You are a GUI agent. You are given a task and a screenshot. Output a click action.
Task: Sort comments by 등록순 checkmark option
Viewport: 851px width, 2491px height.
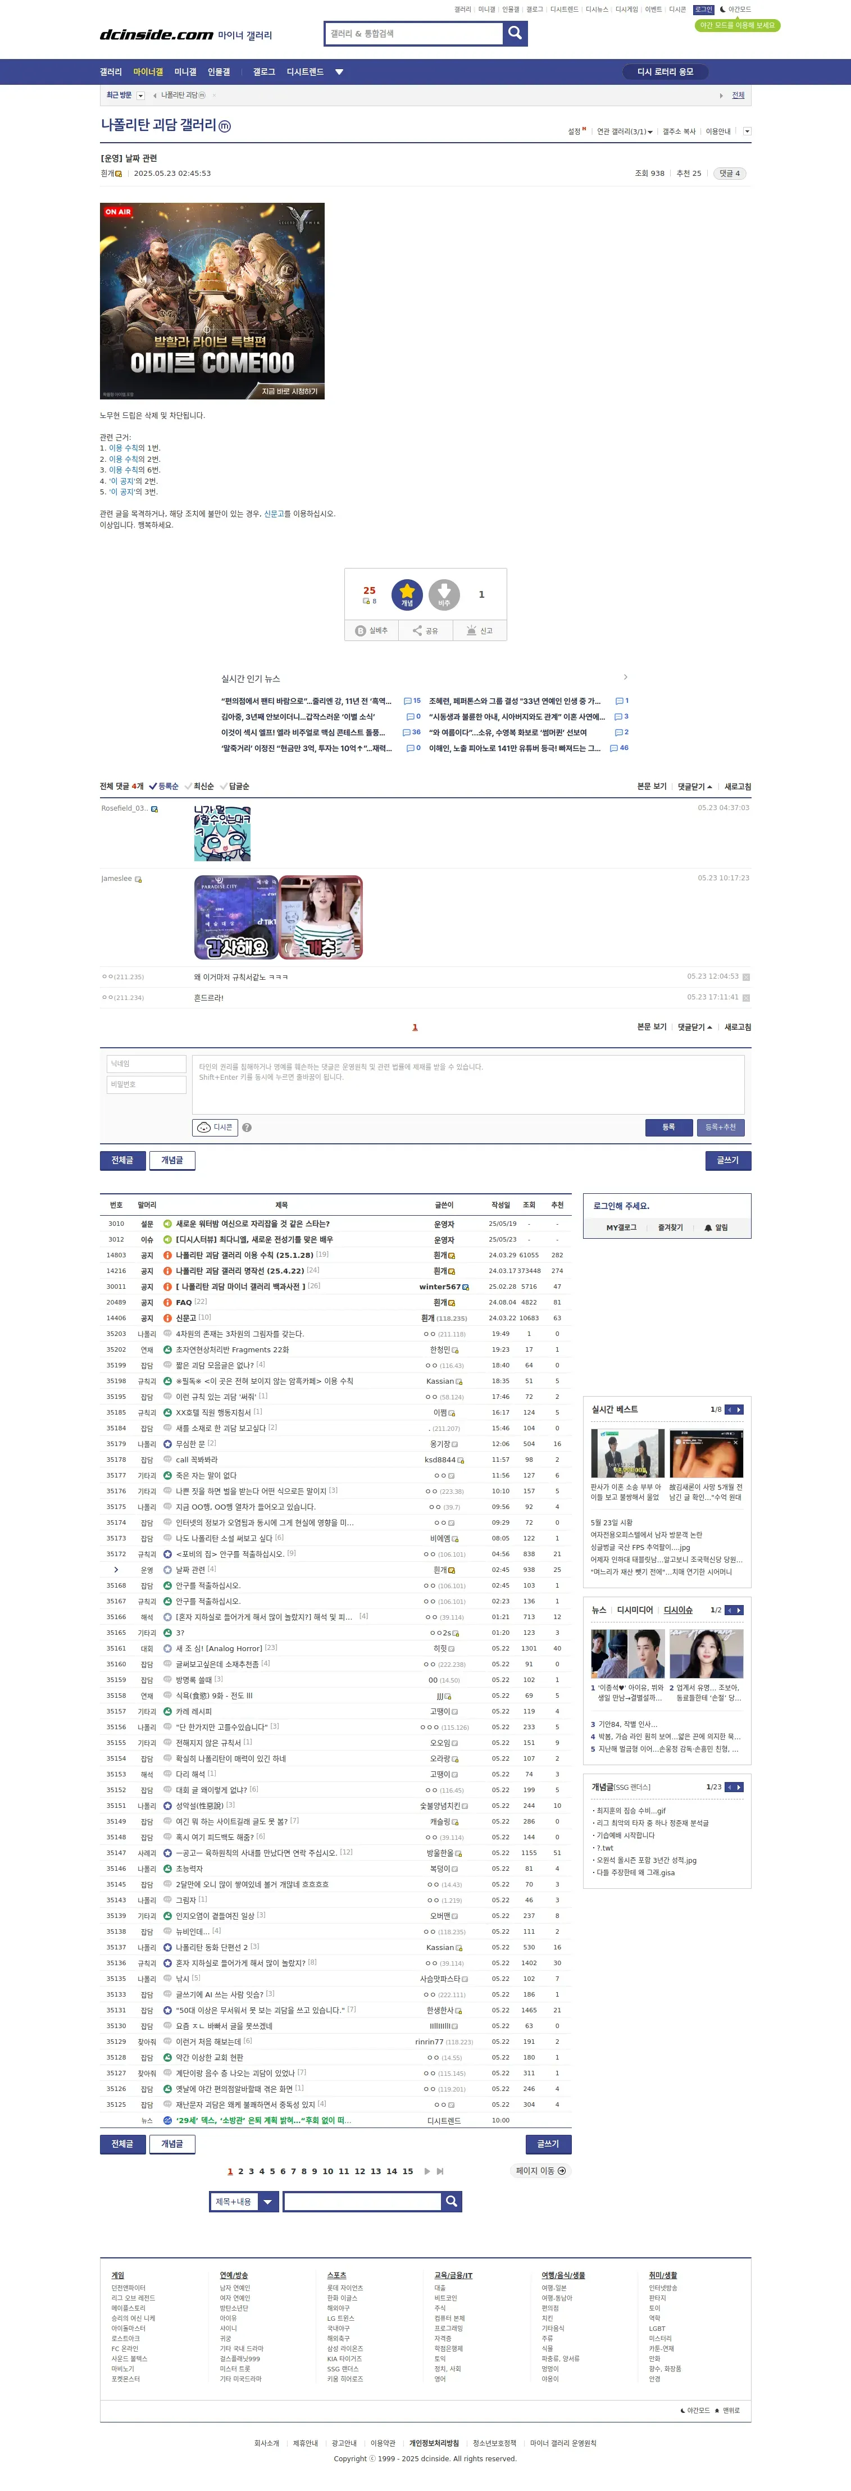coord(163,786)
